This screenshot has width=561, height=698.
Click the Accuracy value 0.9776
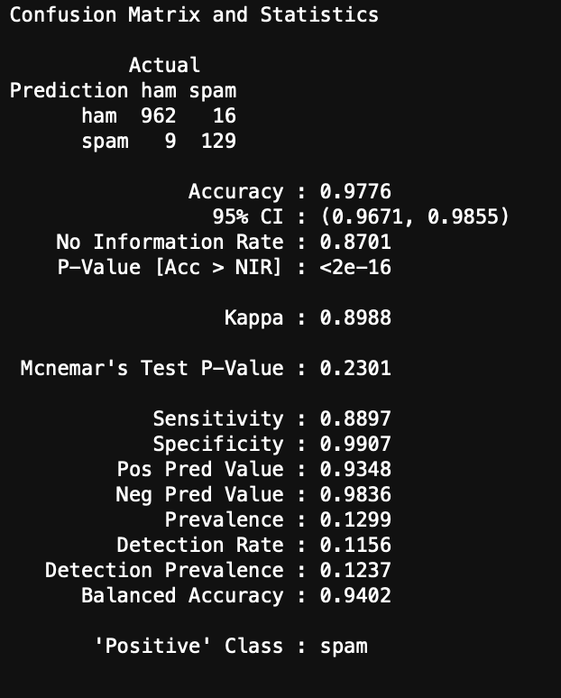click(x=355, y=191)
